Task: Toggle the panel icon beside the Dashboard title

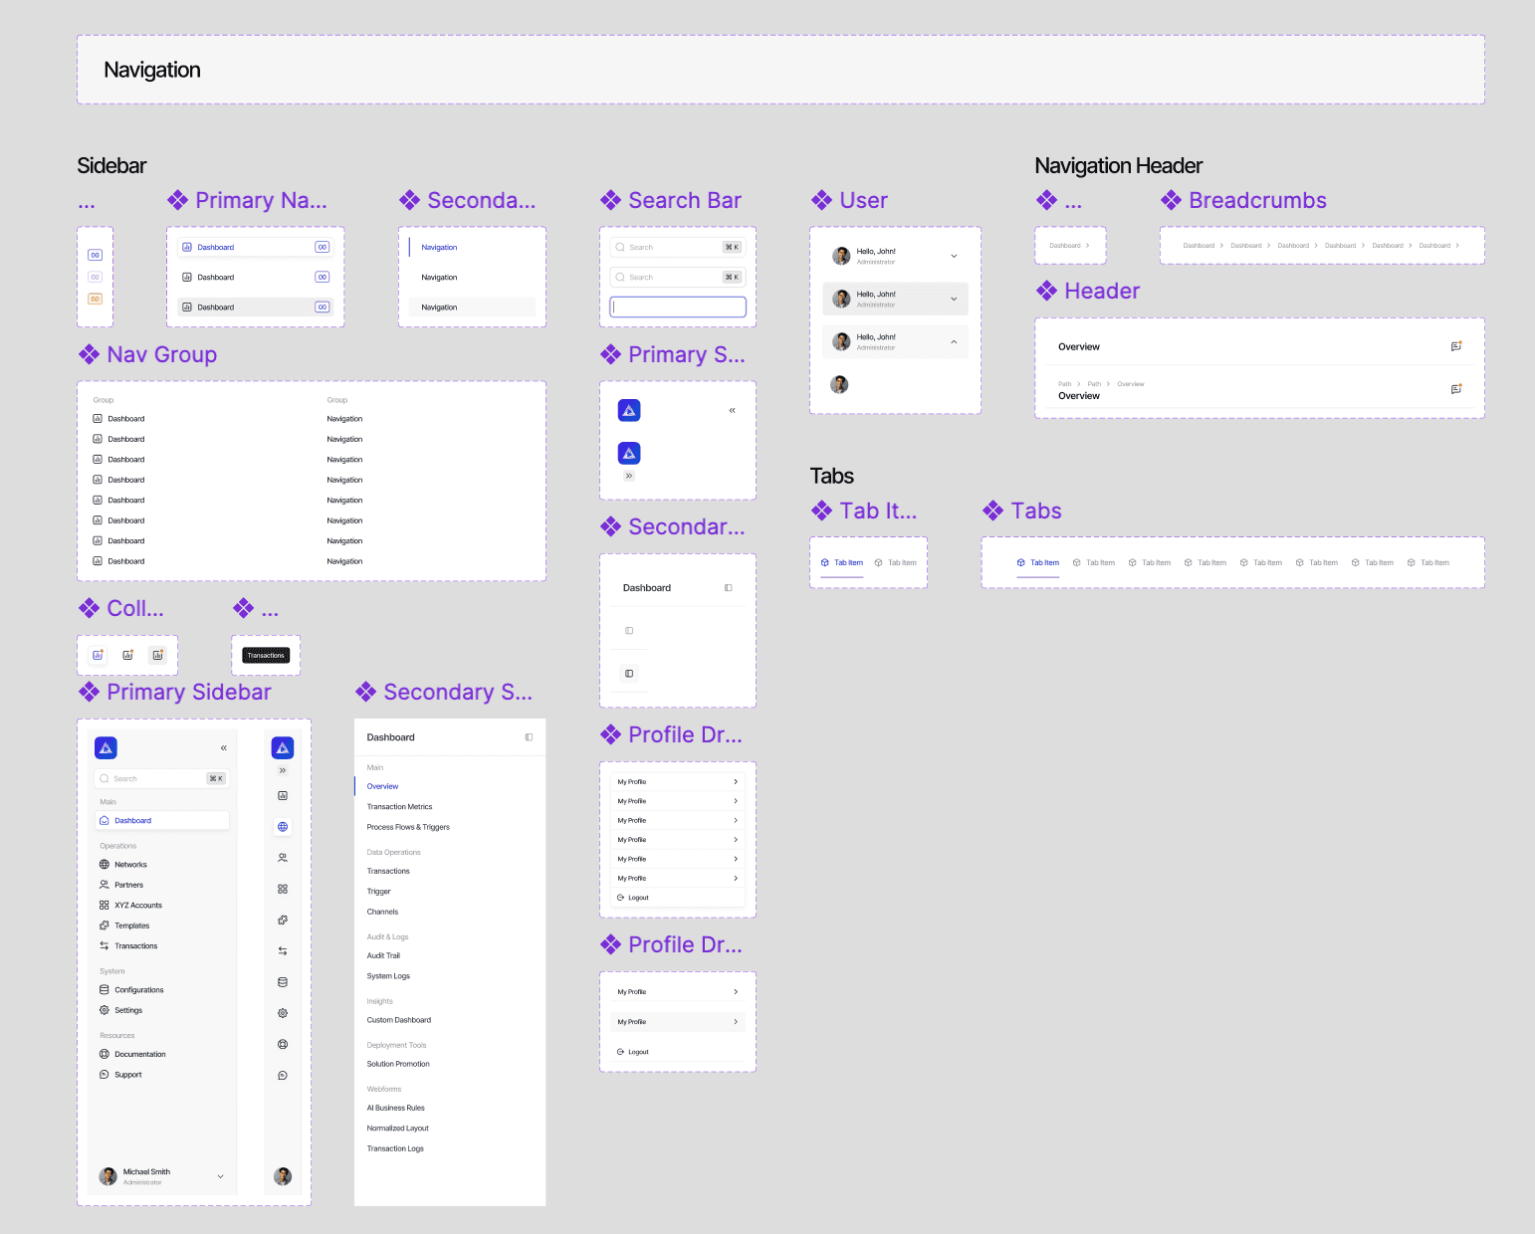Action: (x=529, y=736)
